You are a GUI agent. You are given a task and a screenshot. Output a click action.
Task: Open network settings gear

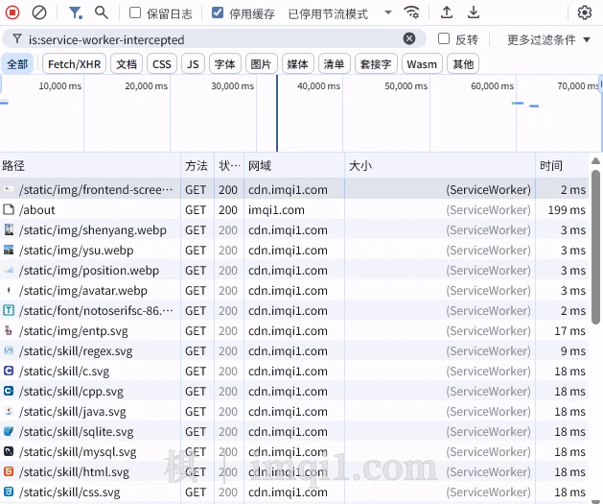[x=585, y=12]
